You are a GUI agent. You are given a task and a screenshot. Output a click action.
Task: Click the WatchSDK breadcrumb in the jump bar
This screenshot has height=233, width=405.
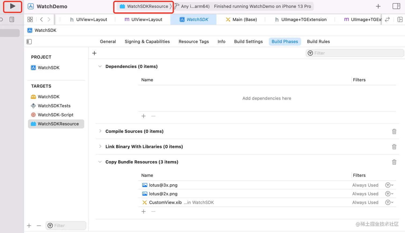[x=42, y=30]
